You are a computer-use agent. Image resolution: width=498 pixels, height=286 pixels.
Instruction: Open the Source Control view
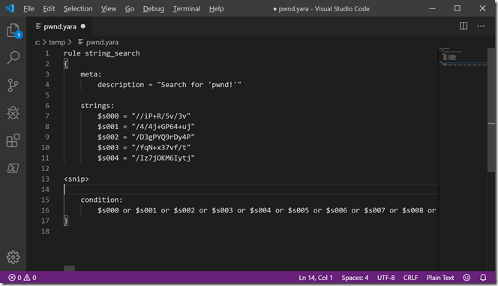(13, 86)
